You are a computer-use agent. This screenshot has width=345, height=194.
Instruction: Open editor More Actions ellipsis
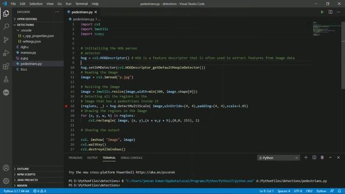(339, 12)
